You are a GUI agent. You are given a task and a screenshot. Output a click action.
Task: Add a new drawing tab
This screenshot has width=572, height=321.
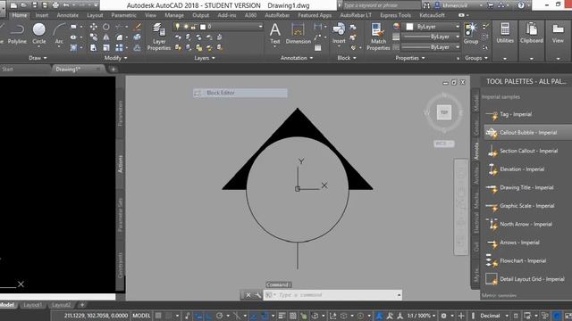point(114,70)
